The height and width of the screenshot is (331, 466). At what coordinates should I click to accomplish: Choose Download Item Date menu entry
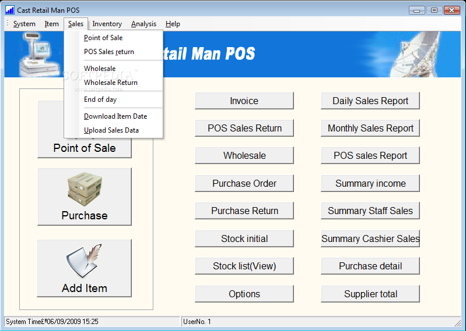pyautogui.click(x=114, y=116)
